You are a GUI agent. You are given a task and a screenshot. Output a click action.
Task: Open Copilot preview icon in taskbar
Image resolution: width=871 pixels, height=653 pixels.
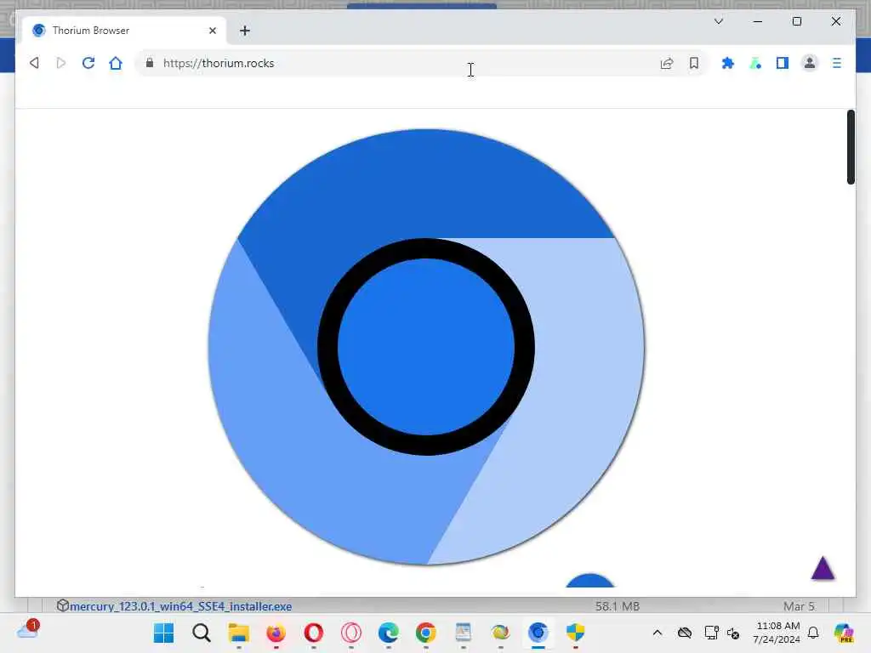(x=844, y=633)
